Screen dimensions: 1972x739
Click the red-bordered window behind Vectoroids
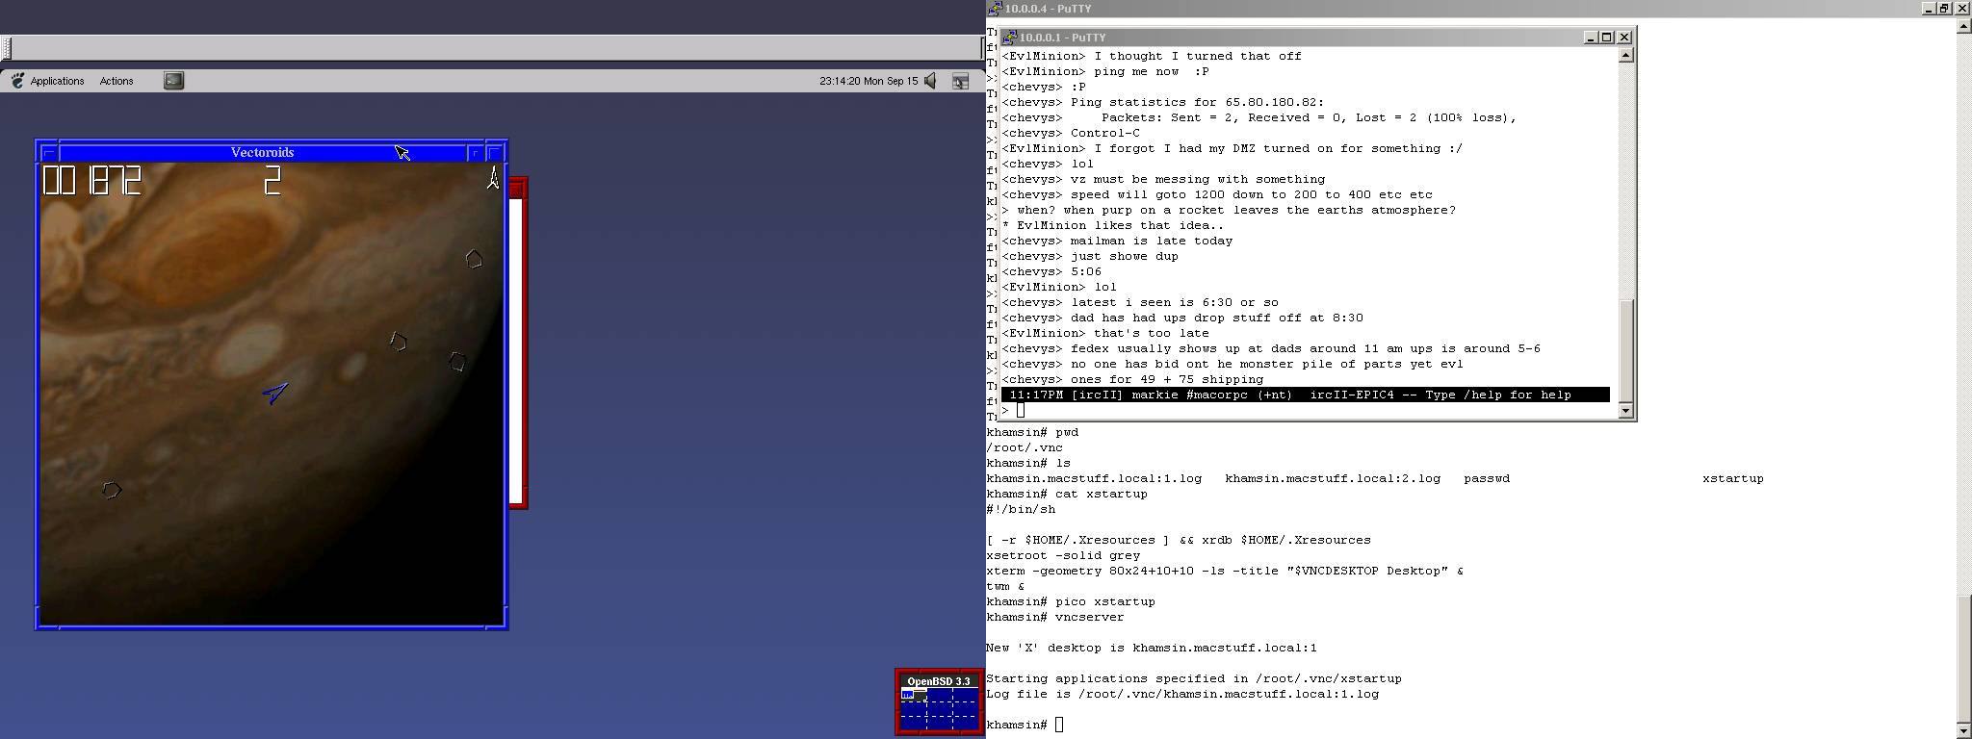518,343
